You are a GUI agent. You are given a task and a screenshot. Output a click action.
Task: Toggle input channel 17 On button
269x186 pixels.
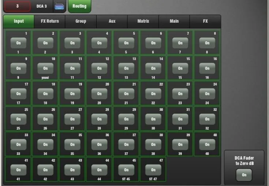pyautogui.click(x=18, y=94)
